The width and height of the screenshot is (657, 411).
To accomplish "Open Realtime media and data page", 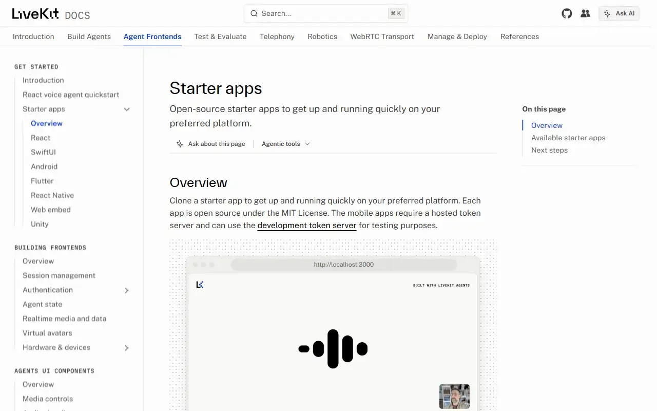I will [65, 319].
